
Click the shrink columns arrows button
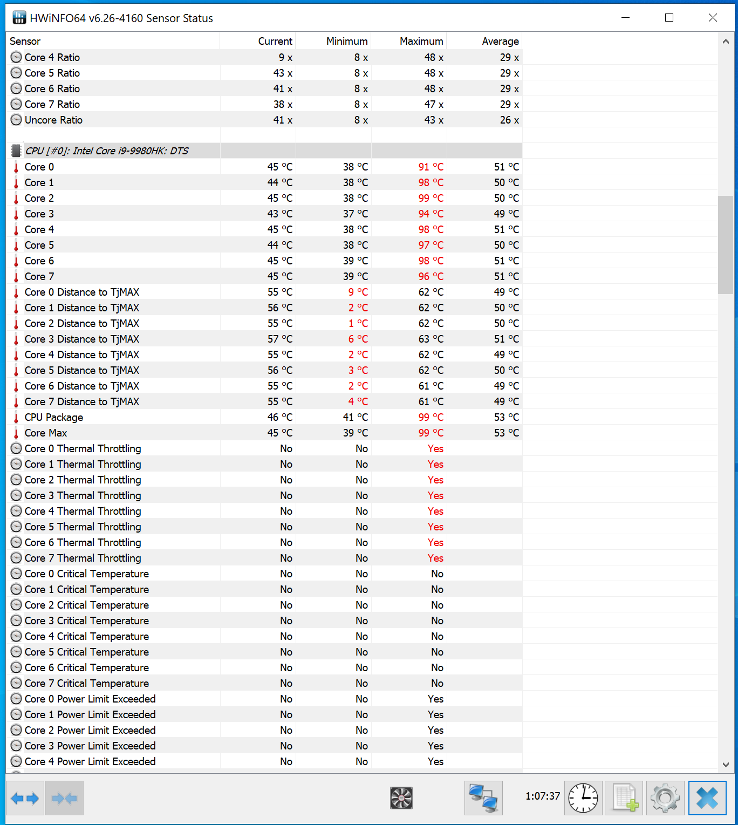click(x=65, y=798)
